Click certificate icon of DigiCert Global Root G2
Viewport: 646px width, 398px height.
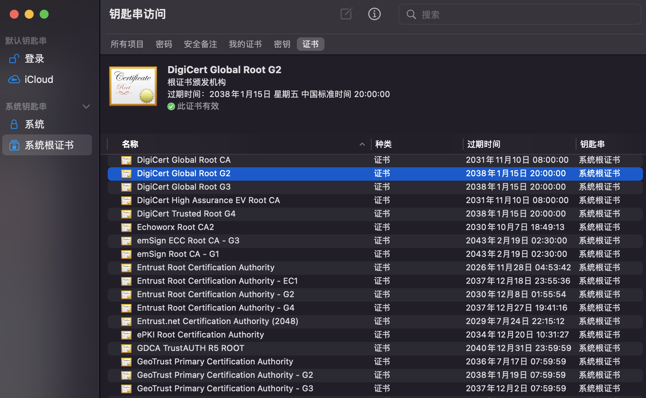[x=126, y=174]
